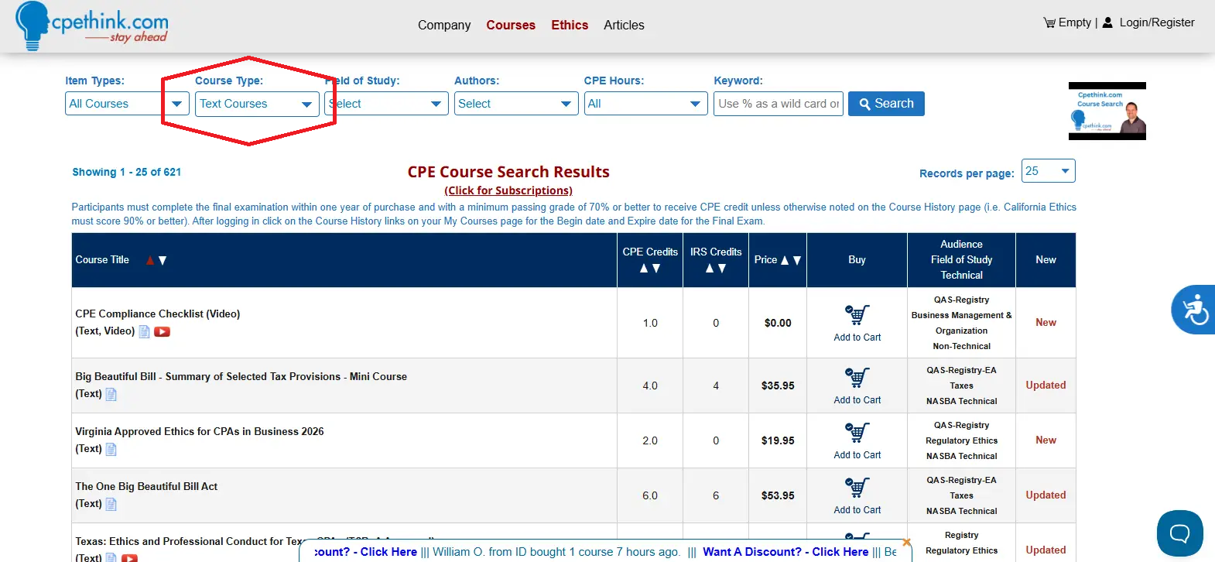This screenshot has height=562, width=1215.
Task: Expand the Item Types All Courses dropdown
Action: [x=127, y=104]
